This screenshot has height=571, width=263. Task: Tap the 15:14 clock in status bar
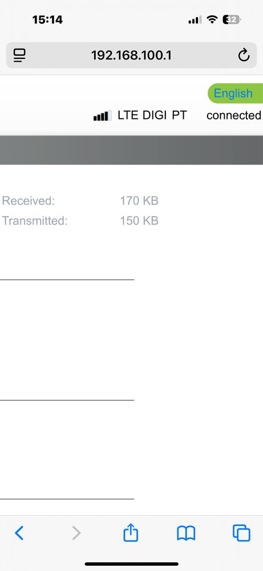47,19
